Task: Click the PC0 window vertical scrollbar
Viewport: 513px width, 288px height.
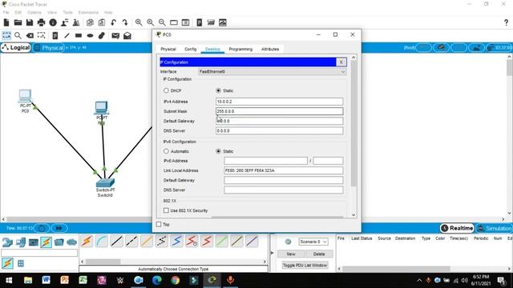Action: click(353, 124)
